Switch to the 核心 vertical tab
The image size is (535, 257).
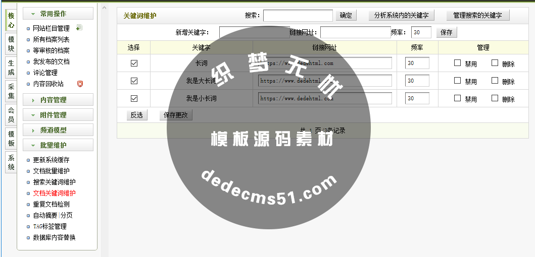tap(11, 20)
